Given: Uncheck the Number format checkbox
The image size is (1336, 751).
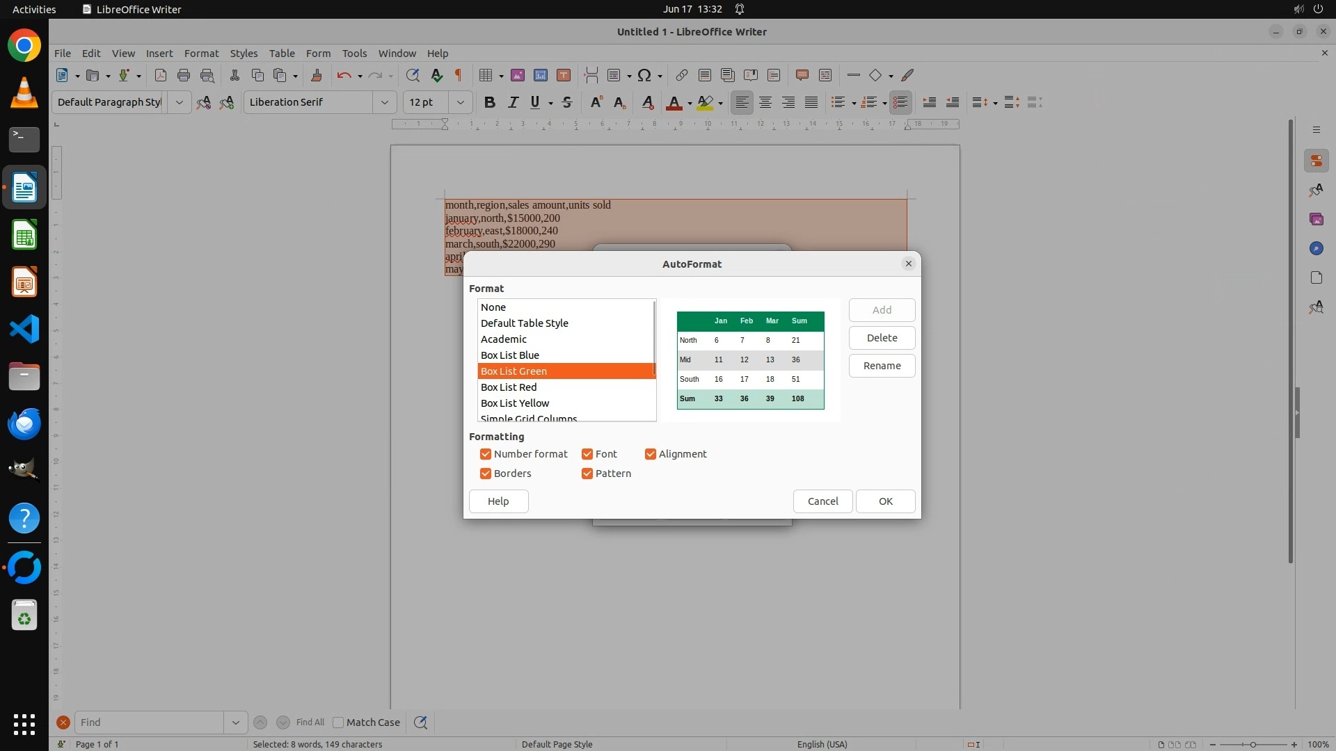Looking at the screenshot, I should (x=486, y=454).
